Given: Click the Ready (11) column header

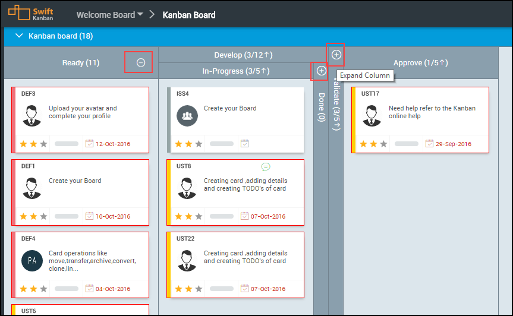Looking at the screenshot, I should pos(81,63).
